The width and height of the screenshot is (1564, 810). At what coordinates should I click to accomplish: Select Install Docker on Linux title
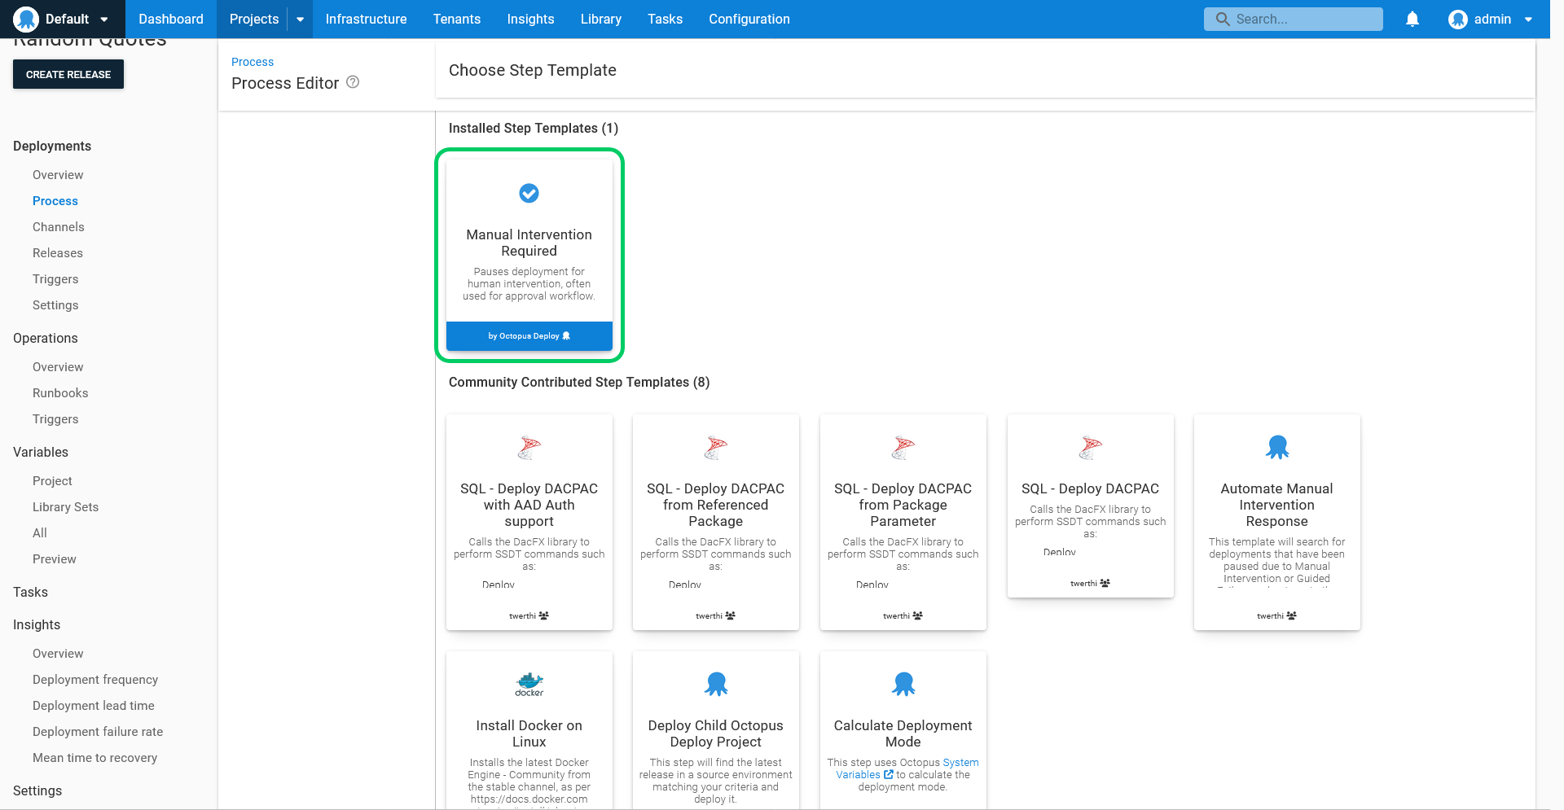pyautogui.click(x=529, y=733)
